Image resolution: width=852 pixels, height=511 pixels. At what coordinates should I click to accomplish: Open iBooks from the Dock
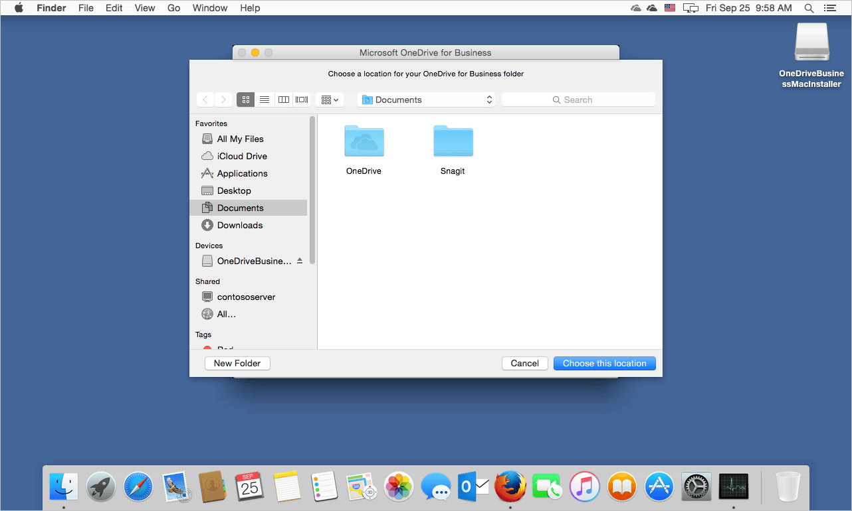622,487
